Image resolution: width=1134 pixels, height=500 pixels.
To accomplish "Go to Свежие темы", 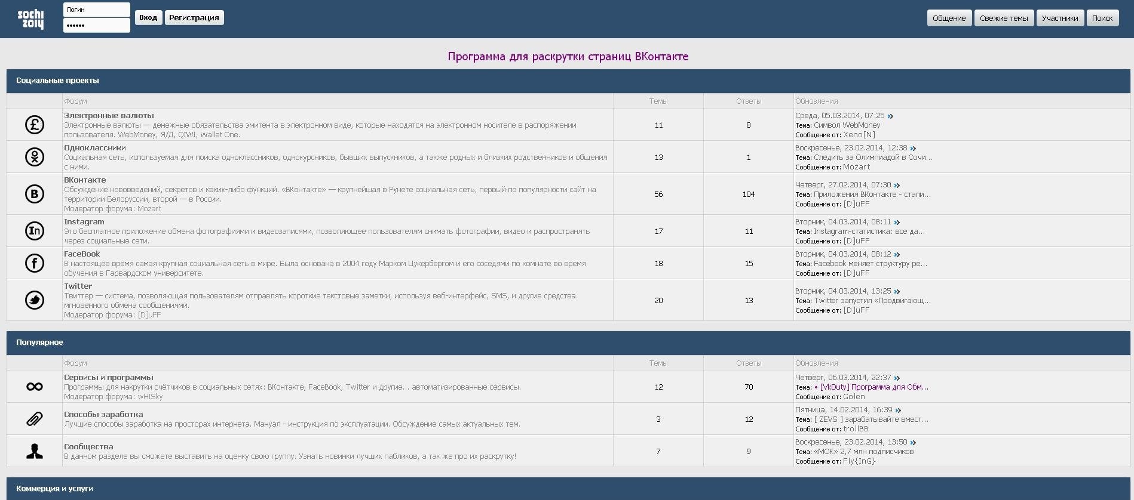I will (1004, 18).
